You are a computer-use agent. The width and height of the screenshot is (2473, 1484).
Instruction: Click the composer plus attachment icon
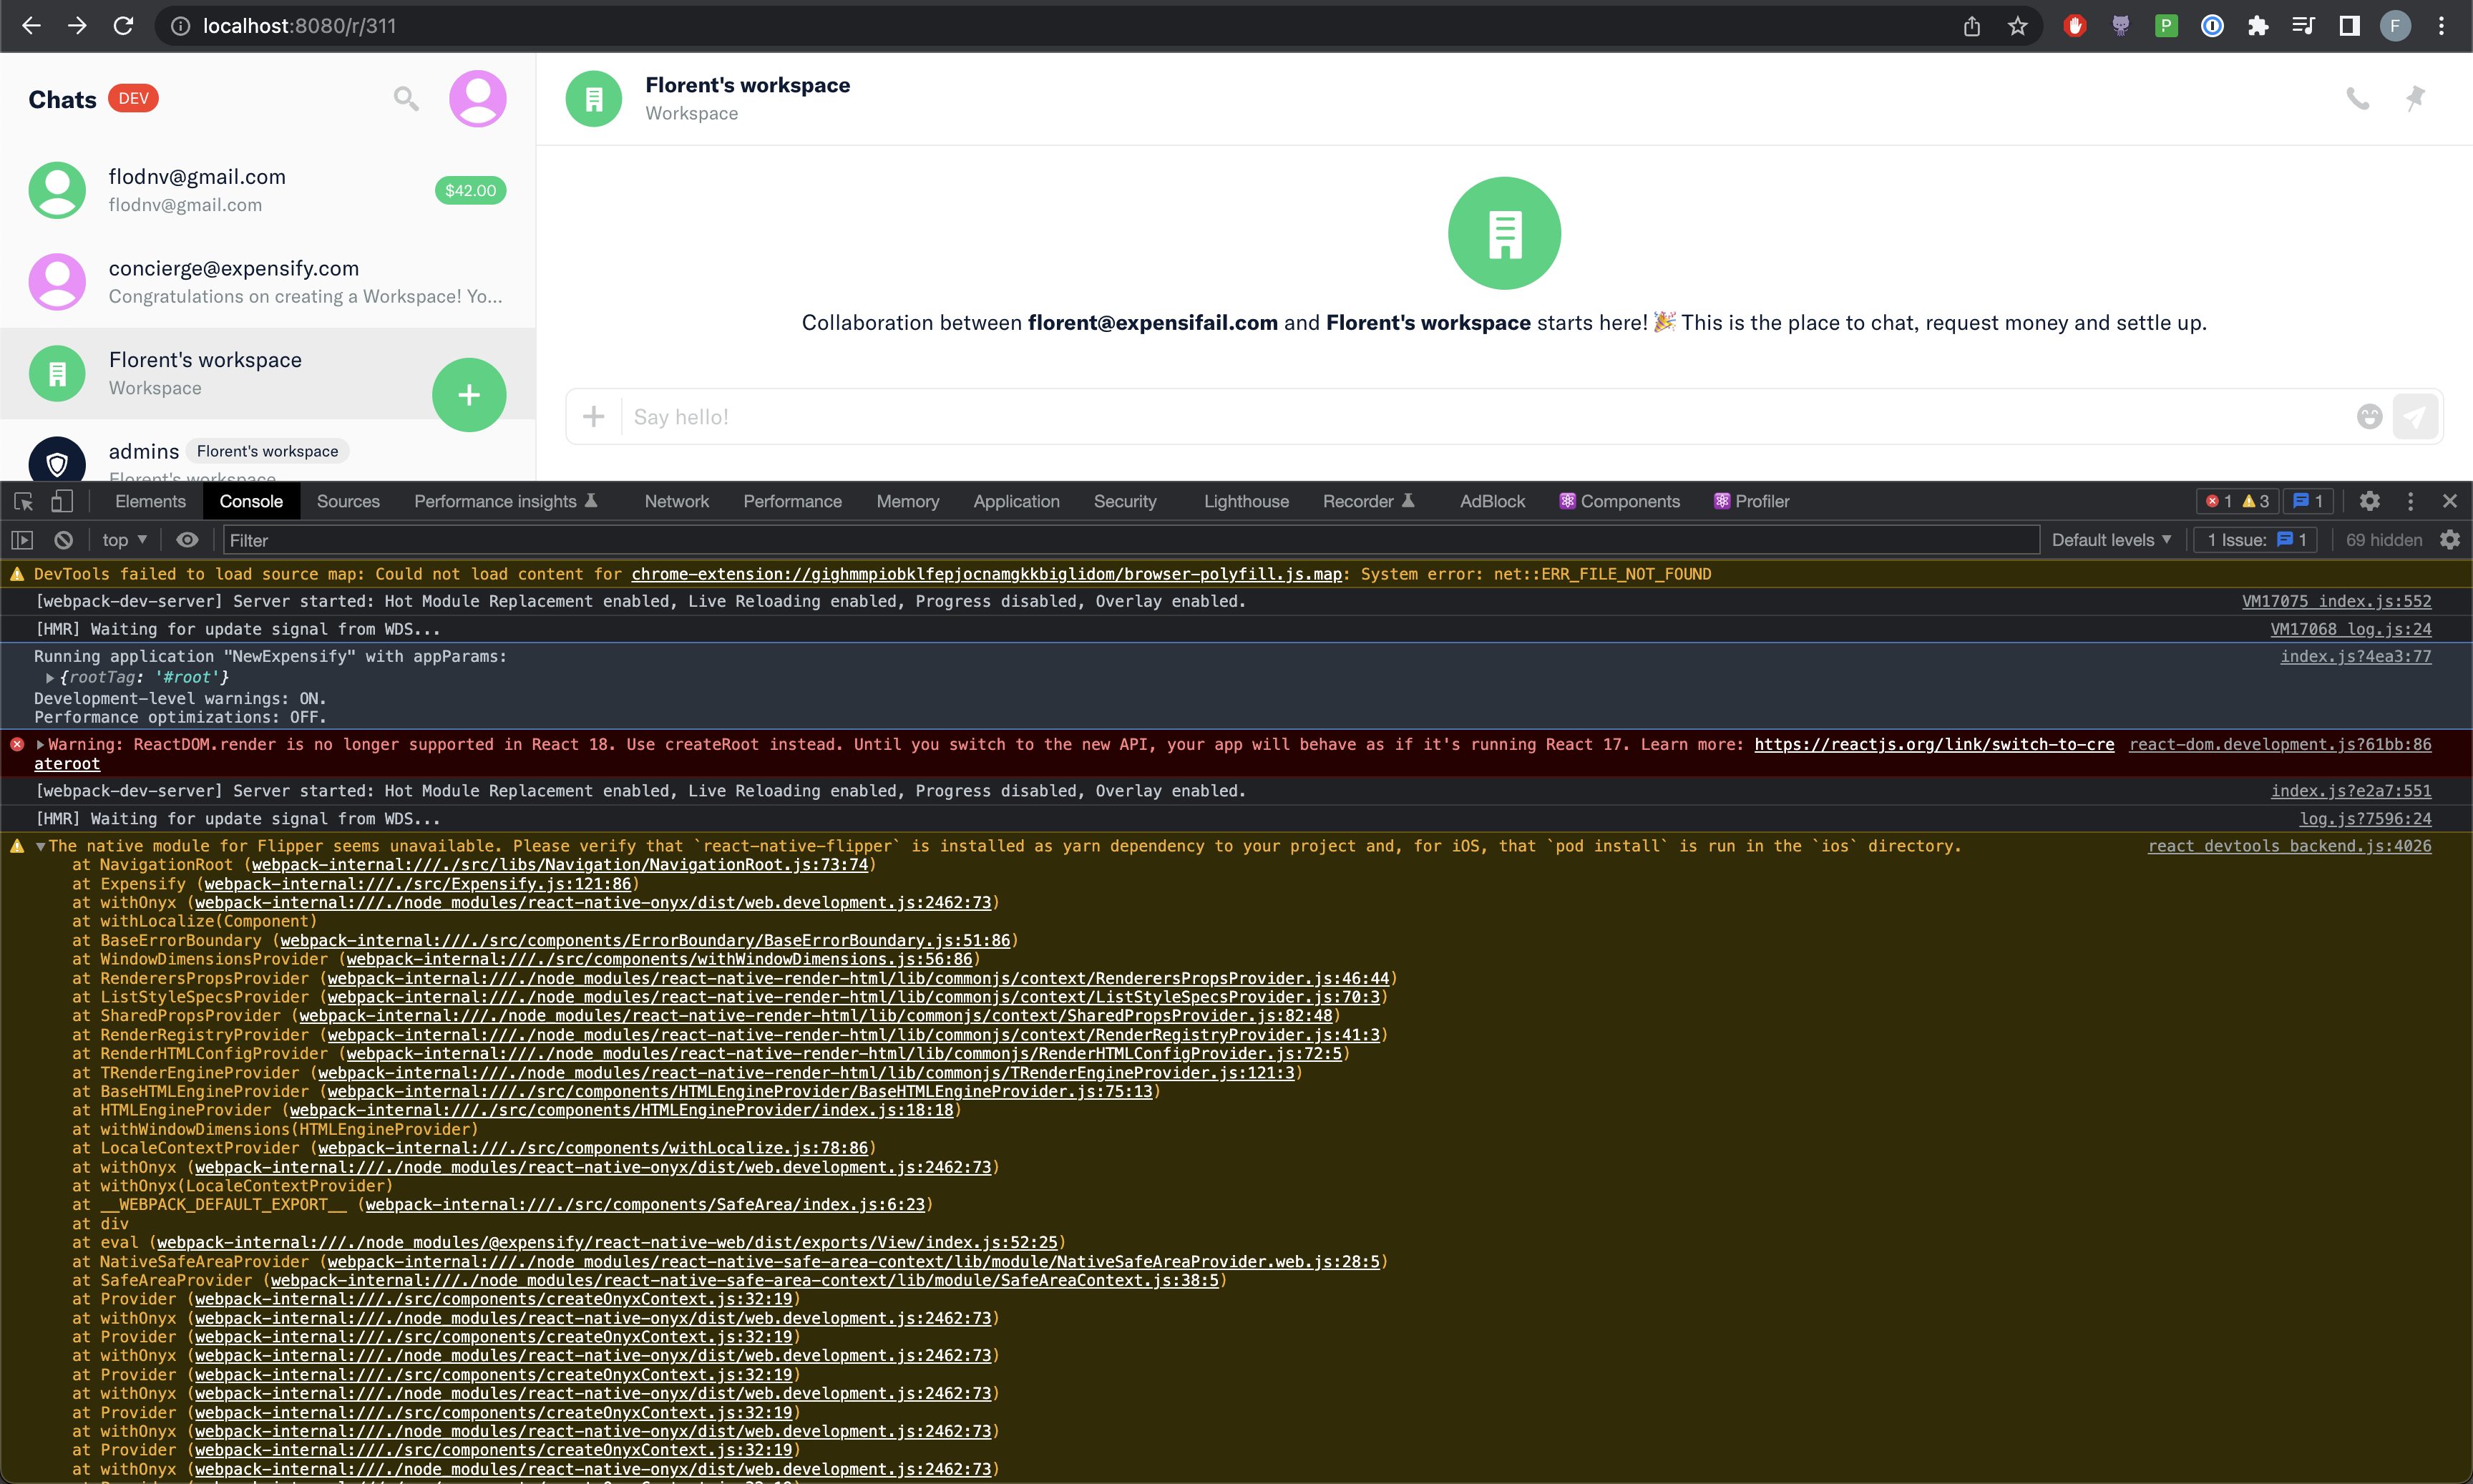(593, 416)
